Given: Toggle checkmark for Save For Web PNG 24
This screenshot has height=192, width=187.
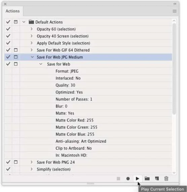Looking at the screenshot, I should (x=8, y=162).
